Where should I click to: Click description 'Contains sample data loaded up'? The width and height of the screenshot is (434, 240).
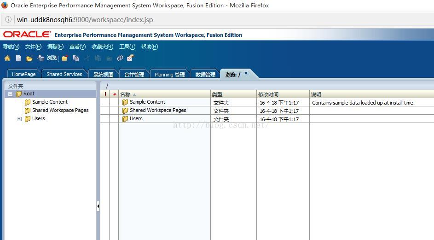tap(364, 103)
